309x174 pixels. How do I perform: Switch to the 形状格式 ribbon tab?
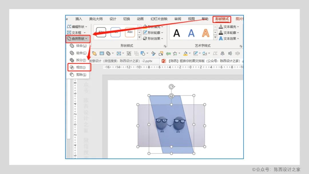[222, 19]
